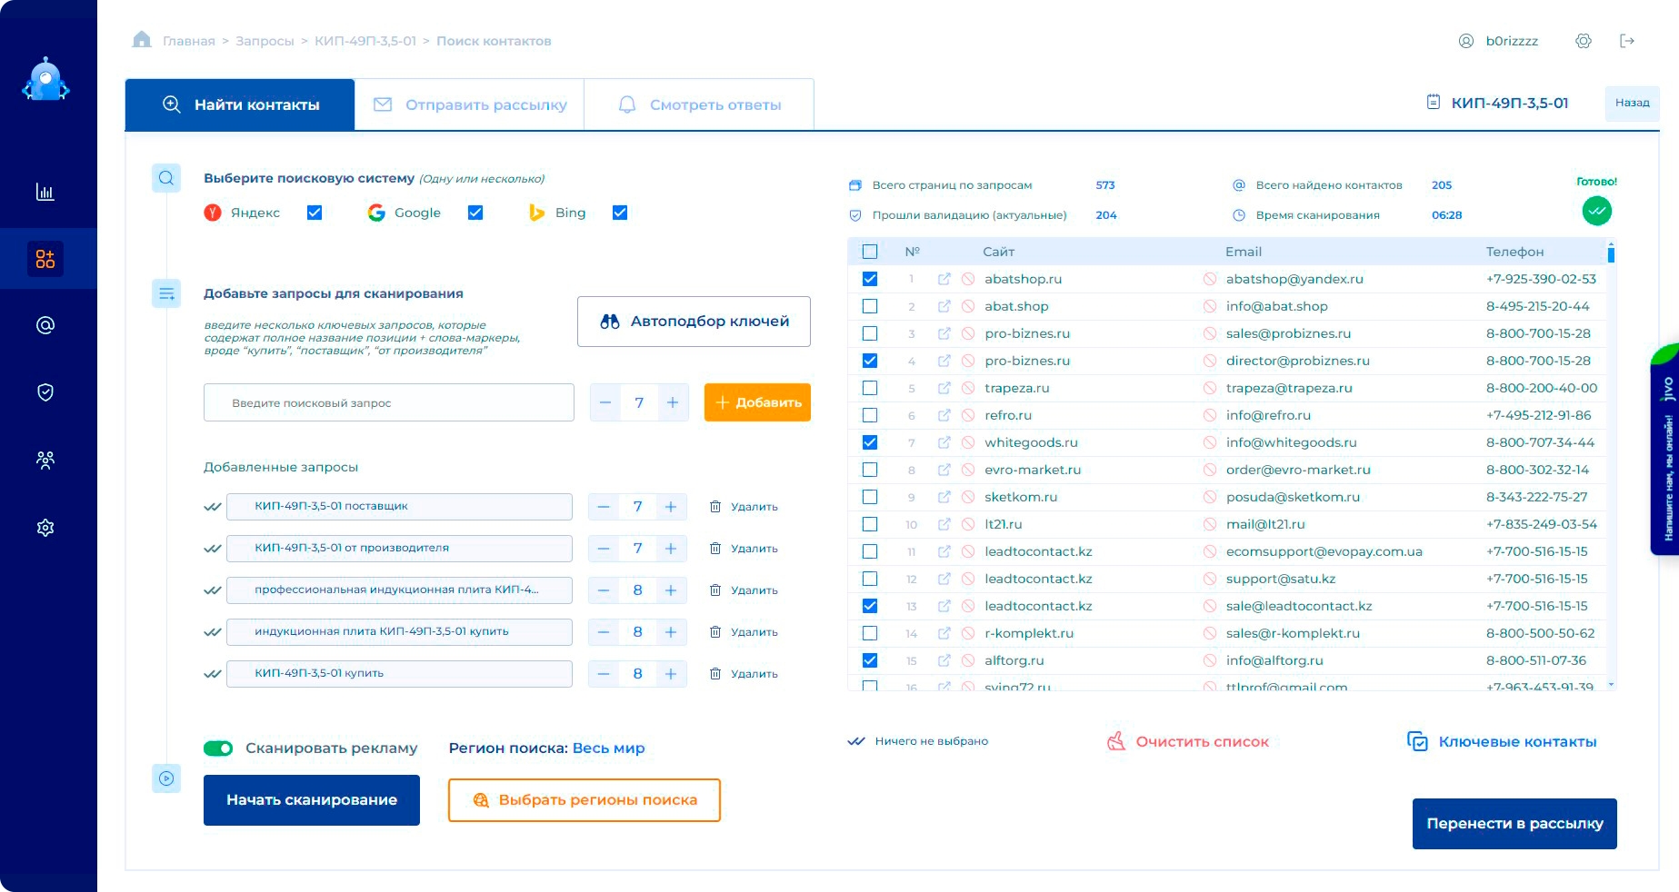Disable the 'Сканировать рекламу' toggle
1679x892 pixels.
pos(218,748)
